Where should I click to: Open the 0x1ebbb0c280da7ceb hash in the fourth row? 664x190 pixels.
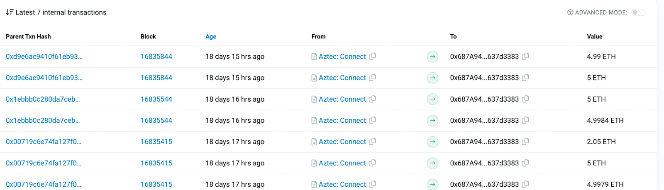[x=43, y=120]
